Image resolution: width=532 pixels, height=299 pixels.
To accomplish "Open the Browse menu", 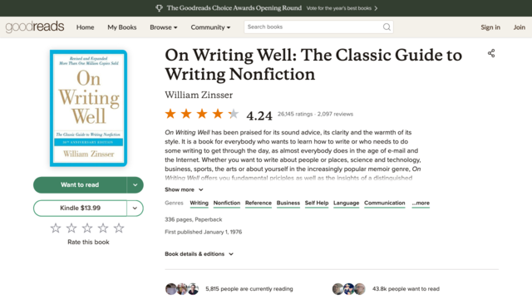I will (x=164, y=27).
